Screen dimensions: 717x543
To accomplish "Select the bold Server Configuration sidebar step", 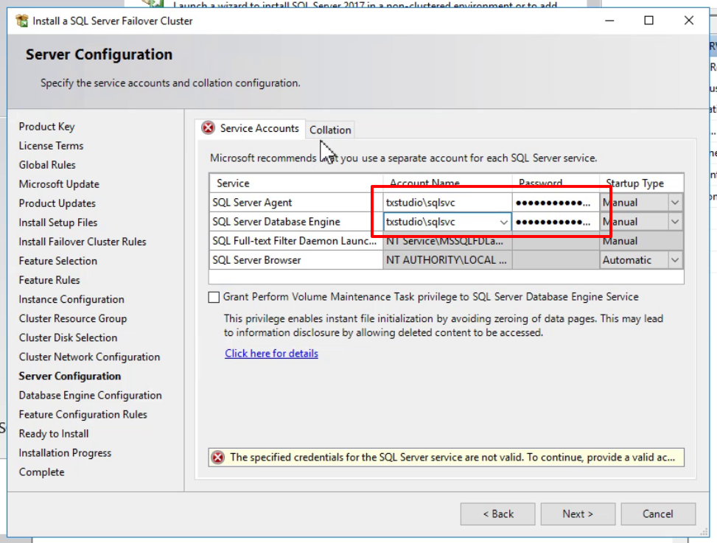I will coord(70,376).
